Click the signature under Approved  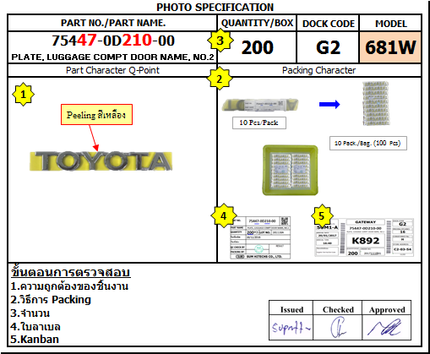pyautogui.click(x=386, y=327)
